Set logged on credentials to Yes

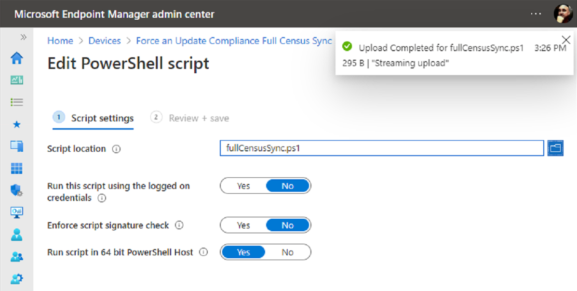click(243, 186)
